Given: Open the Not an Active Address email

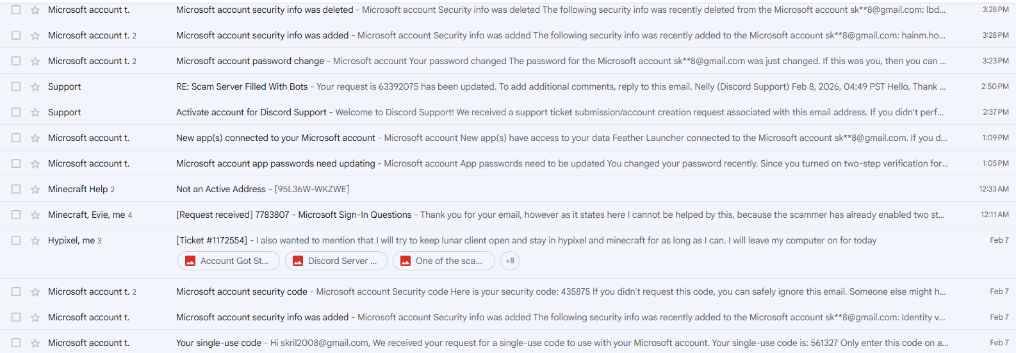Looking at the screenshot, I should (221, 189).
